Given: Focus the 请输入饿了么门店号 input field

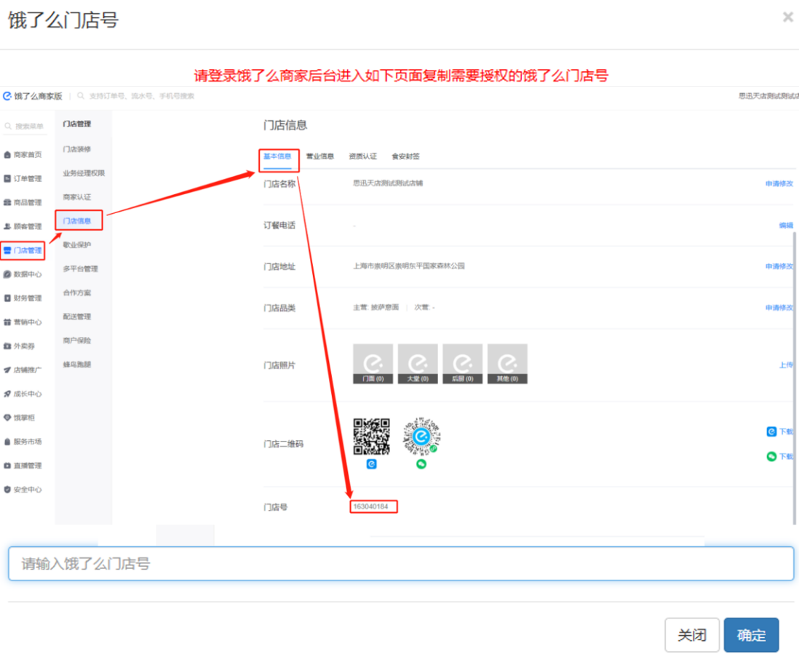Looking at the screenshot, I should coord(400,564).
